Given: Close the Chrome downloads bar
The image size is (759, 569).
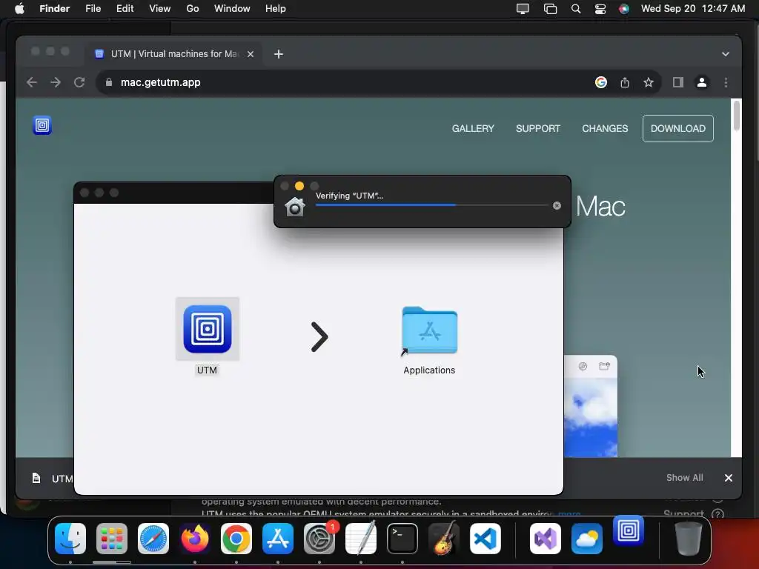Looking at the screenshot, I should 728,478.
